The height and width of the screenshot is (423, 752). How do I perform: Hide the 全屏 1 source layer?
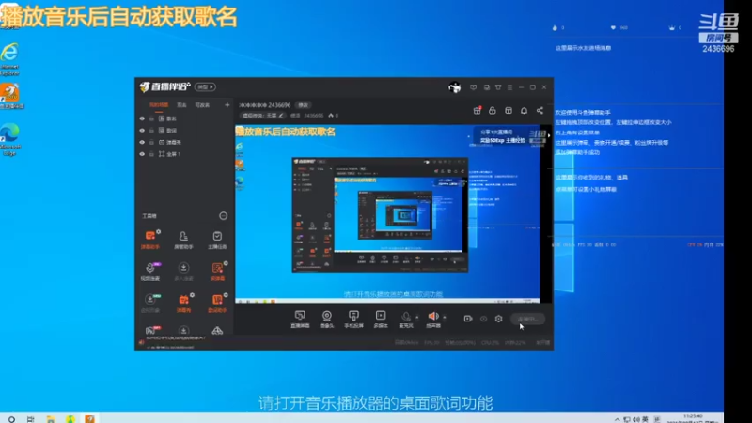(142, 154)
